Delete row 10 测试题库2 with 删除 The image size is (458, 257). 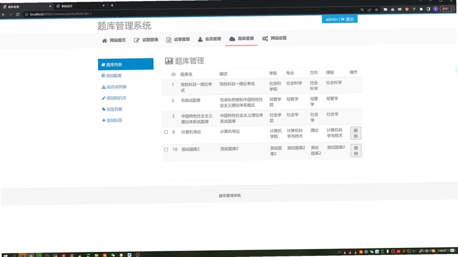pyautogui.click(x=356, y=151)
